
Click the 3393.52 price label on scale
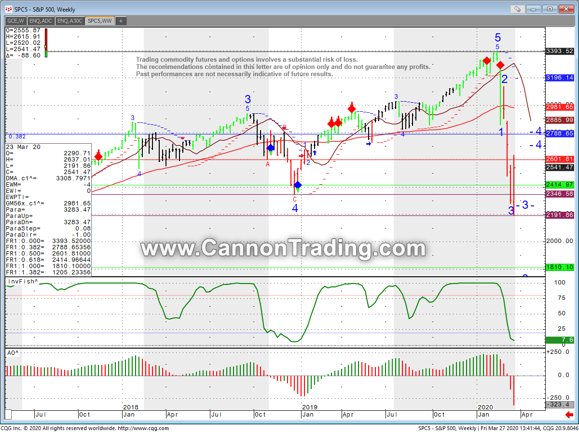pos(559,51)
